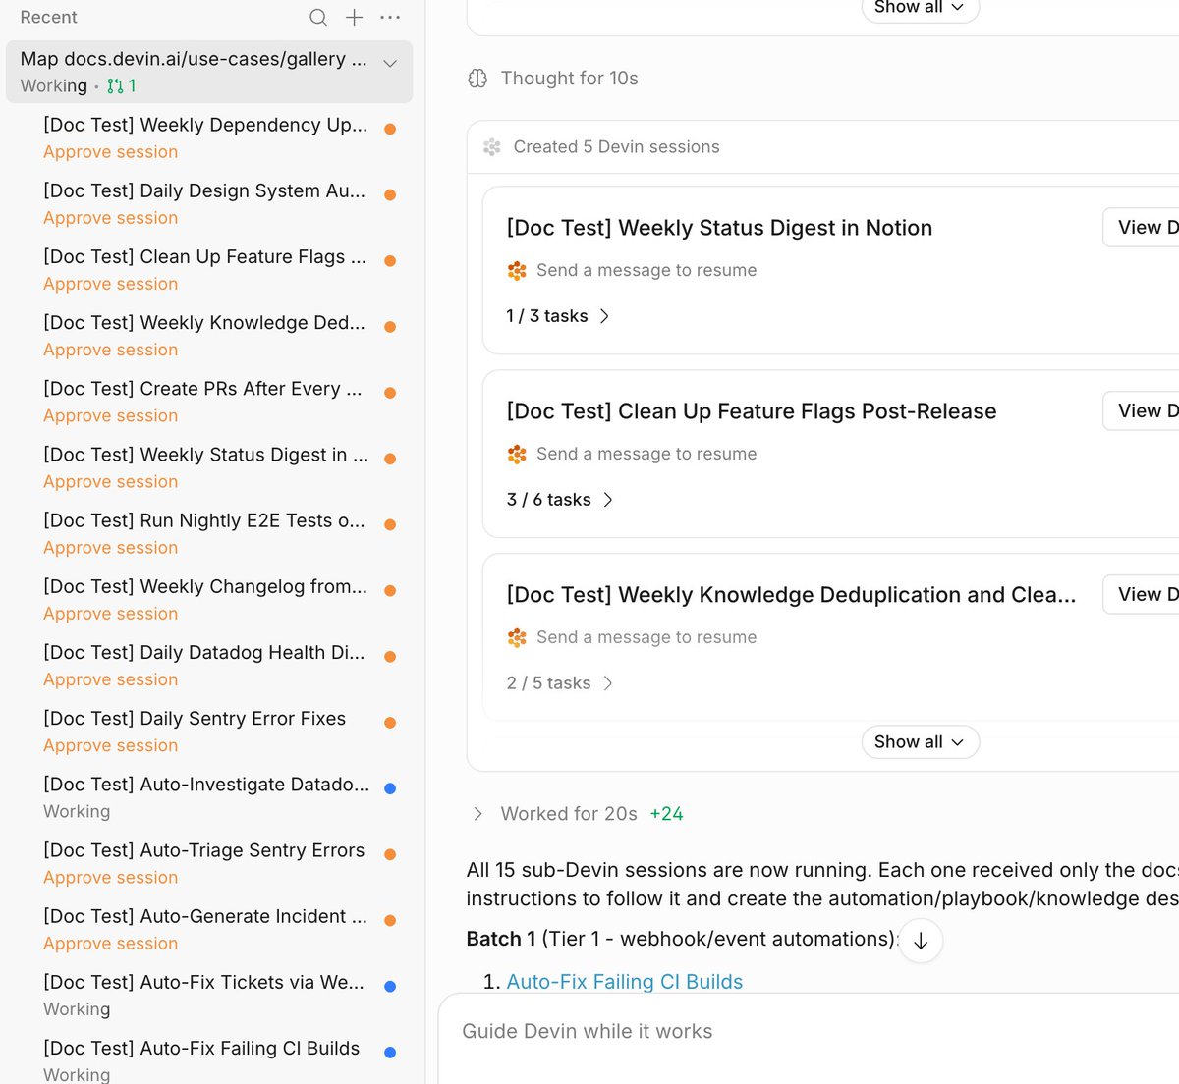1179x1084 pixels.
Task: Collapse the Map docs.devin.ai session chevron
Action: (x=390, y=63)
